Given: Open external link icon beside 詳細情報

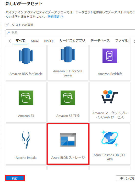Looking at the screenshot, I should tap(62, 17).
